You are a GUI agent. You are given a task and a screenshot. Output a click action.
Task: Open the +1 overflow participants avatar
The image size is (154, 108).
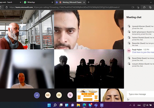[37, 95]
